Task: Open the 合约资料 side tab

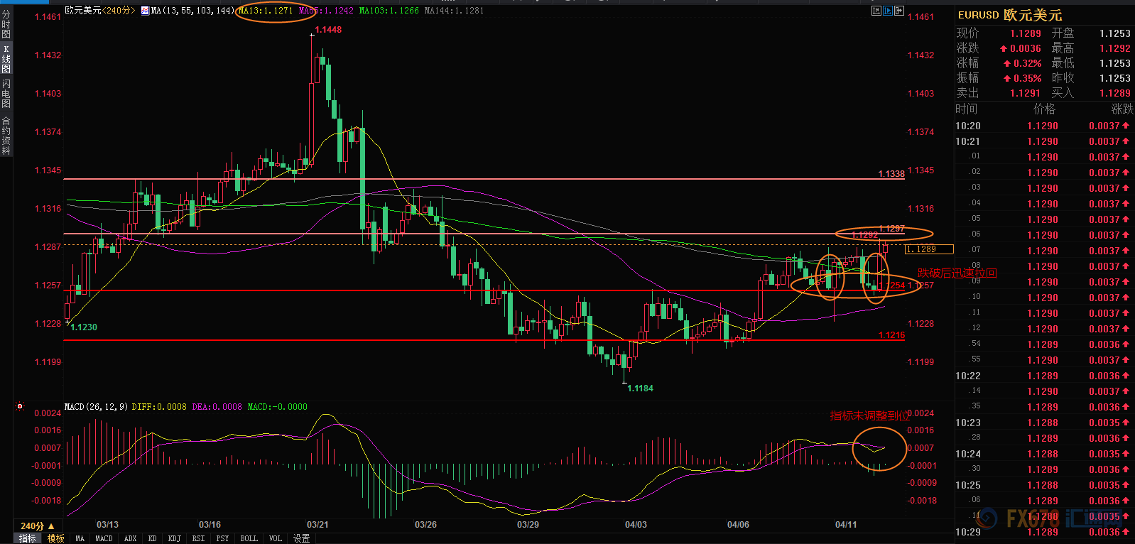Action: tap(6, 136)
